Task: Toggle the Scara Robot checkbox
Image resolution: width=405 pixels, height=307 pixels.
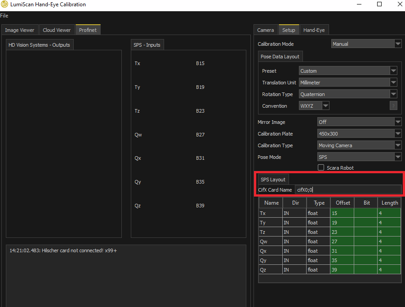Action: click(x=321, y=167)
